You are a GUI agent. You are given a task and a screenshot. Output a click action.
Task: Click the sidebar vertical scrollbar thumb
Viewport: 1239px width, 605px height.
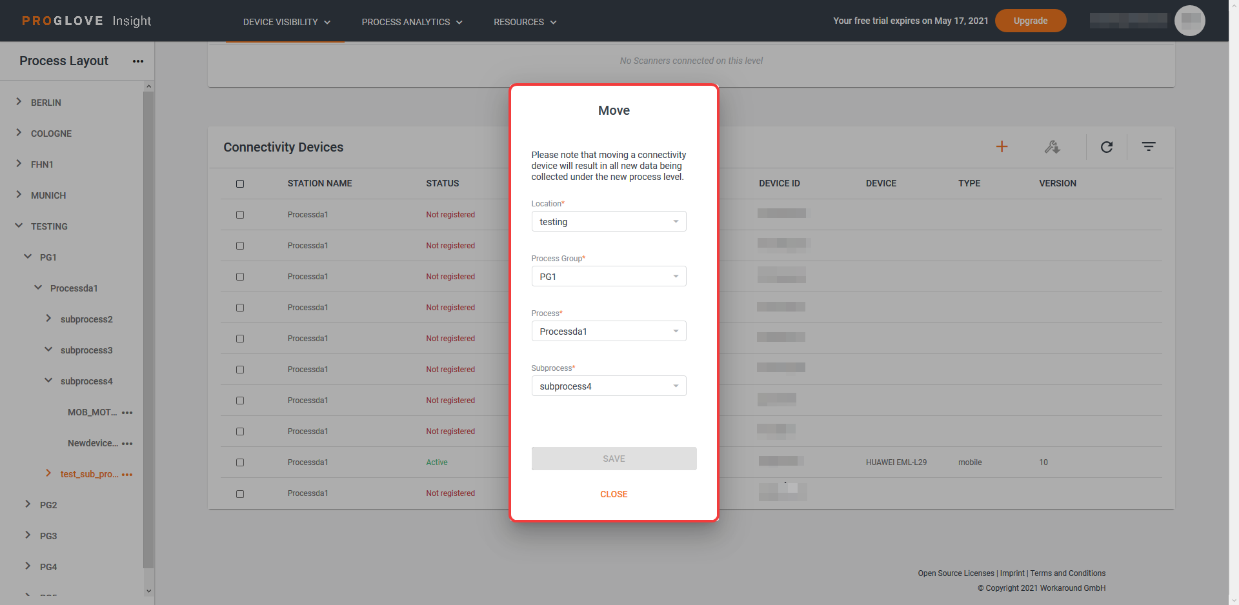click(148, 329)
